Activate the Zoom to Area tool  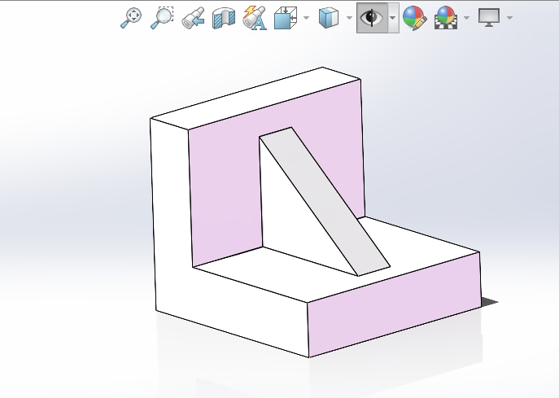(x=162, y=17)
